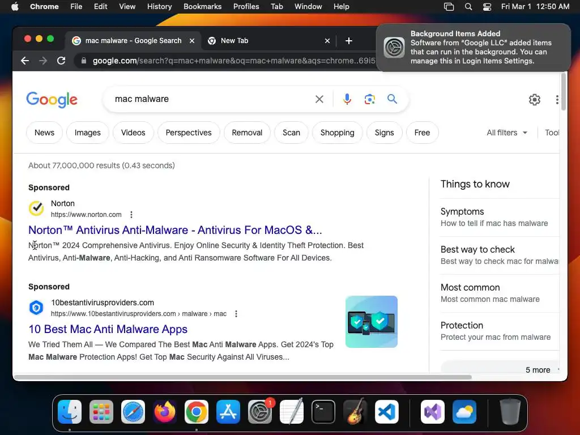The width and height of the screenshot is (580, 435).
Task: Open a new browser tab
Action: pyautogui.click(x=348, y=41)
